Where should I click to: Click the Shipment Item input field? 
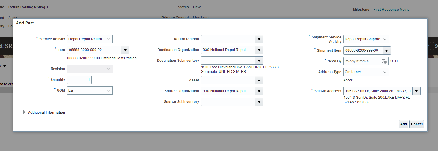(x=363, y=50)
